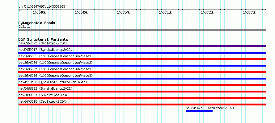Click the 103352k ruler position label
This screenshot has width=275, height=123.
point(207,13)
